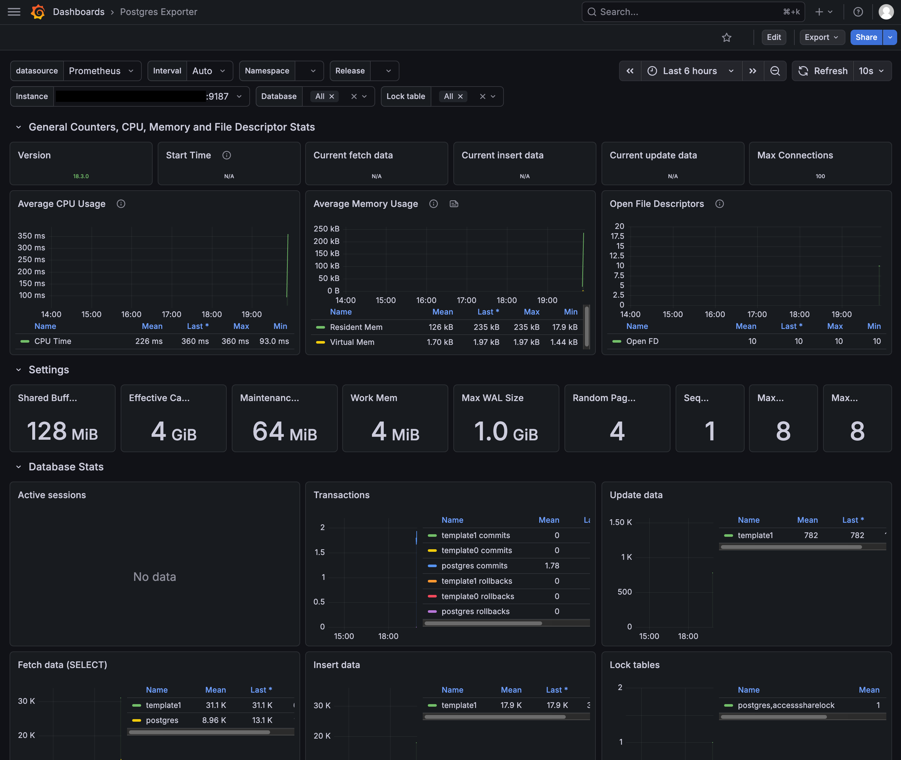
Task: Open the help question mark icon
Action: click(x=858, y=11)
